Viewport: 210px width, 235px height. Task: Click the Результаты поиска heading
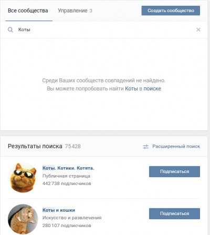[x=35, y=146]
